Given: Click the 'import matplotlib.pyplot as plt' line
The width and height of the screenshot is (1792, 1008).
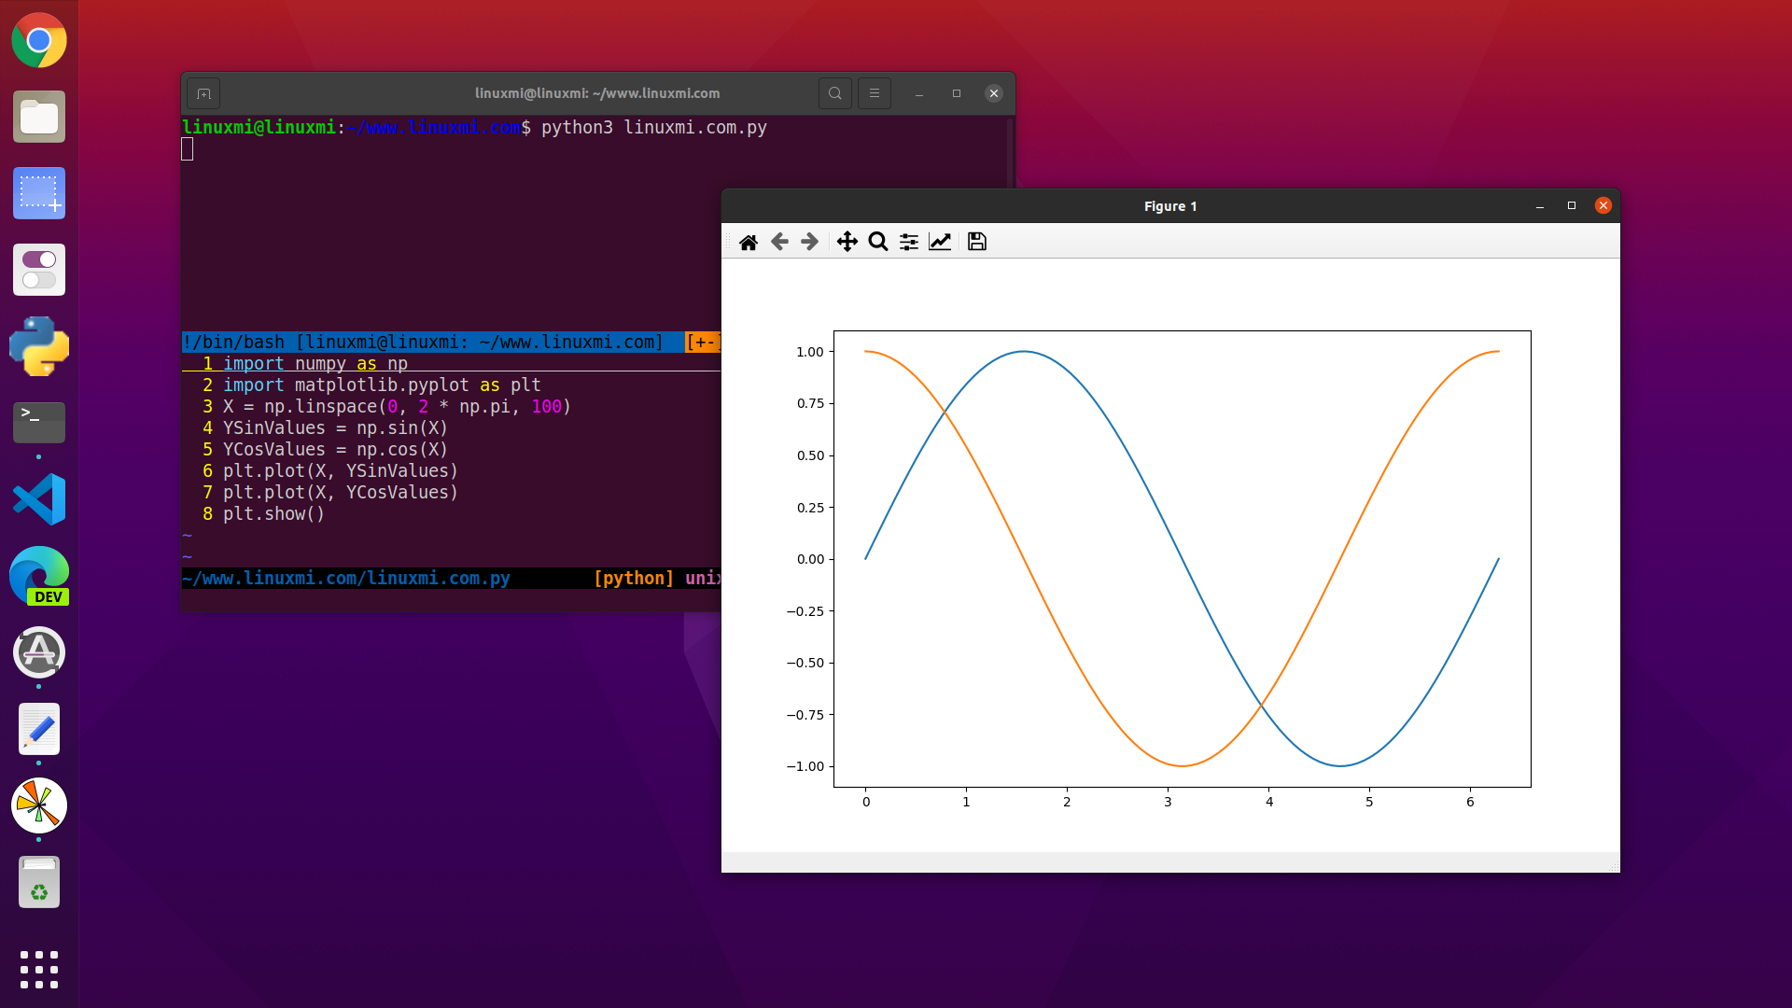Looking at the screenshot, I should 382,385.
